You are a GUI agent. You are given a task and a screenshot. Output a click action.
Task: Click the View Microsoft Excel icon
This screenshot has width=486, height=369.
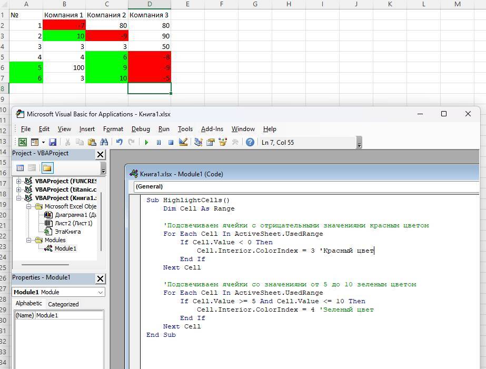coord(23,142)
